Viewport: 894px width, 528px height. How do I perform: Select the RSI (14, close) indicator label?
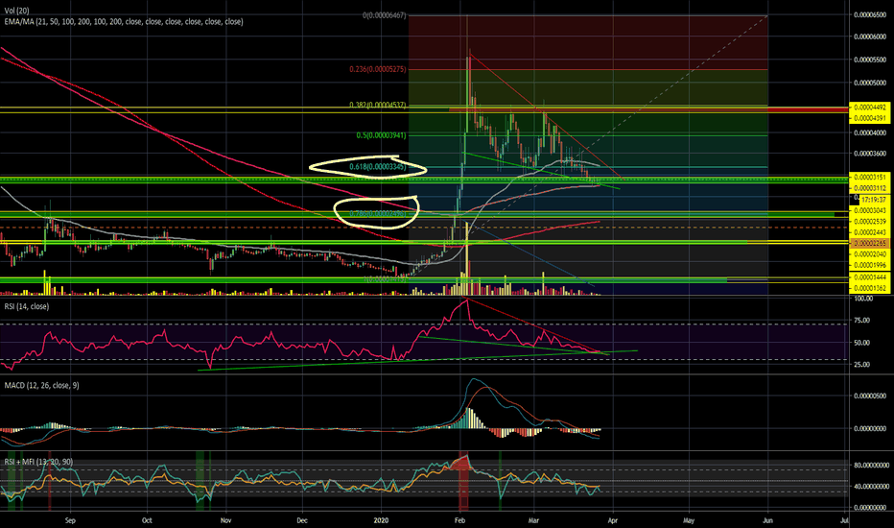click(27, 306)
